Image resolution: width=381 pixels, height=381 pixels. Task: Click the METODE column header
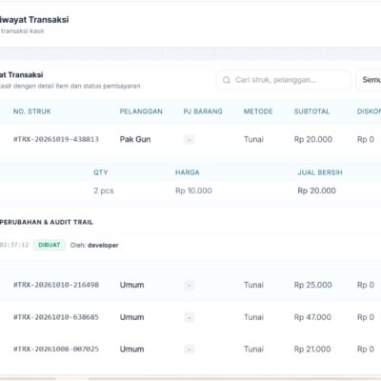click(x=258, y=111)
